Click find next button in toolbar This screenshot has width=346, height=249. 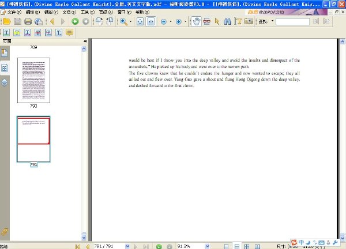point(326,21)
